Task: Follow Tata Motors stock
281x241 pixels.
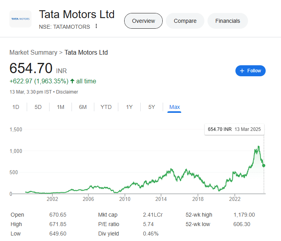Action: (x=250, y=71)
